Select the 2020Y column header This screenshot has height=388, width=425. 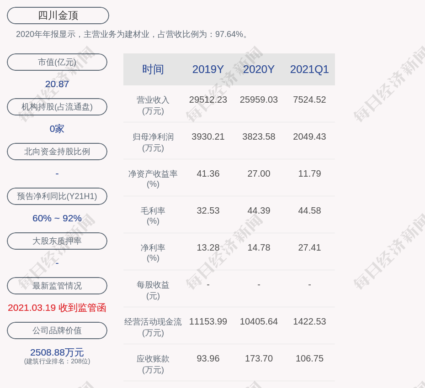(259, 69)
